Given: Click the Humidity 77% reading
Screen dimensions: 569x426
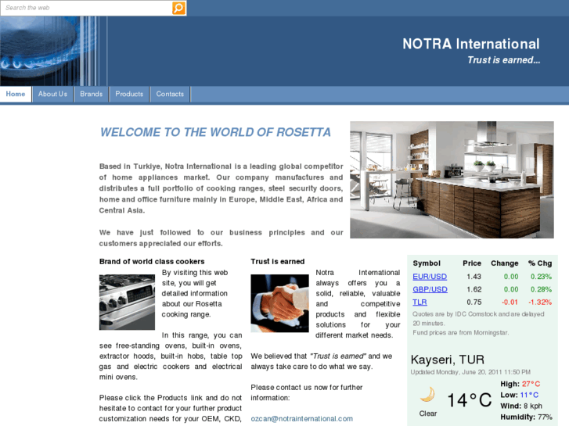Looking at the screenshot, I should point(526,417).
